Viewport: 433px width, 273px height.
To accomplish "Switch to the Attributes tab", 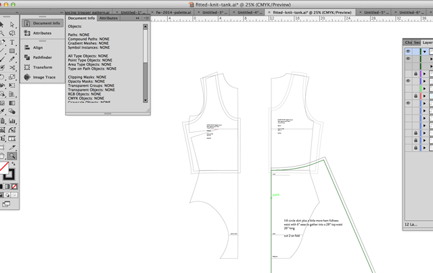I will click(108, 18).
